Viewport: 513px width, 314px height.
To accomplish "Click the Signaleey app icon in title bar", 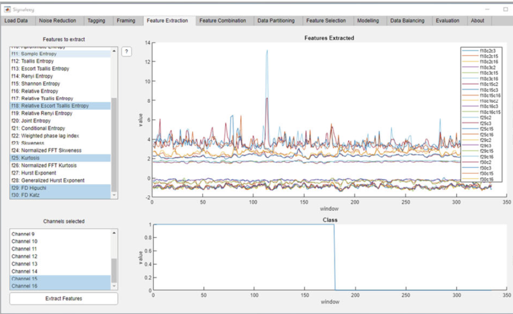I will point(7,9).
